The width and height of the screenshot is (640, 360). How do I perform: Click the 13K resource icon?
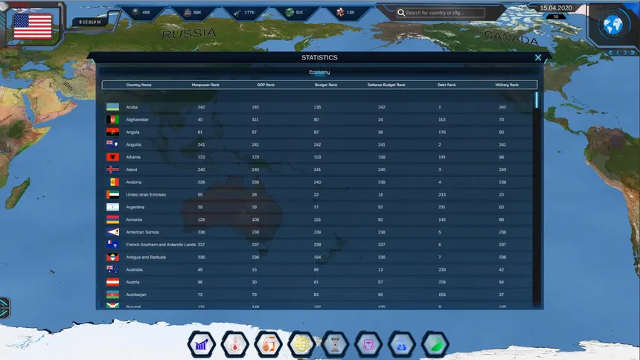340,13
